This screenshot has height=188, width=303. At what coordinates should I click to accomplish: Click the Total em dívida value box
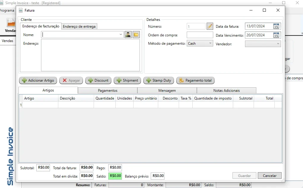(87, 176)
